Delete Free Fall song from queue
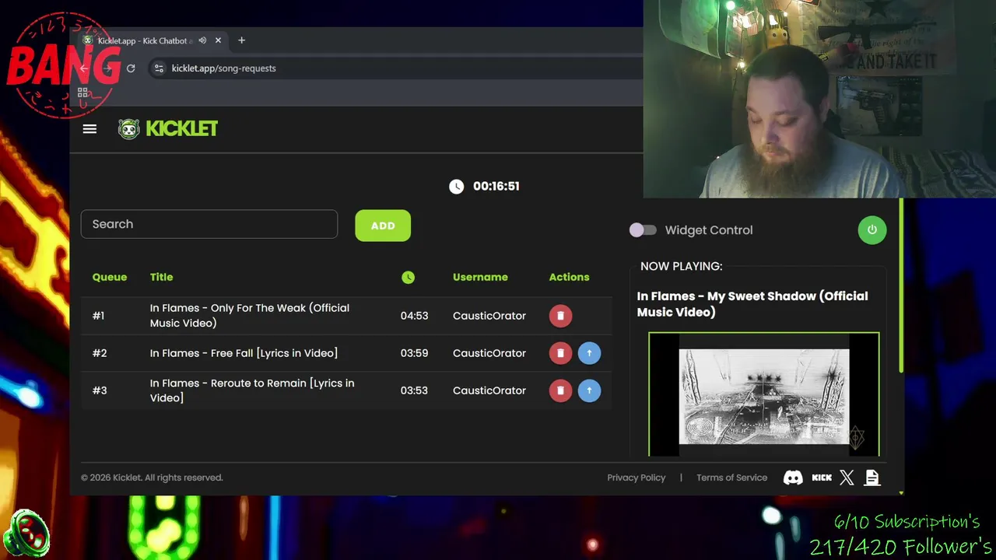The image size is (996, 560). click(560, 353)
